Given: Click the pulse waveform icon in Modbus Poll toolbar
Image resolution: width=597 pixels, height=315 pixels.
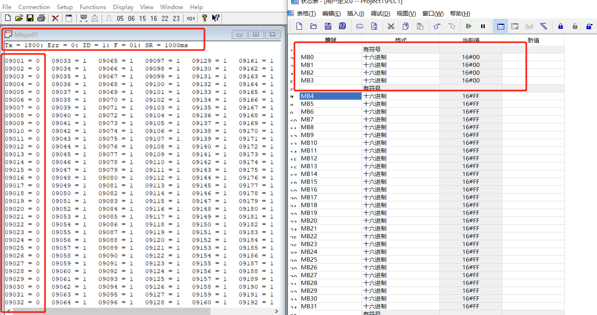Looking at the screenshot, I should click(x=109, y=18).
